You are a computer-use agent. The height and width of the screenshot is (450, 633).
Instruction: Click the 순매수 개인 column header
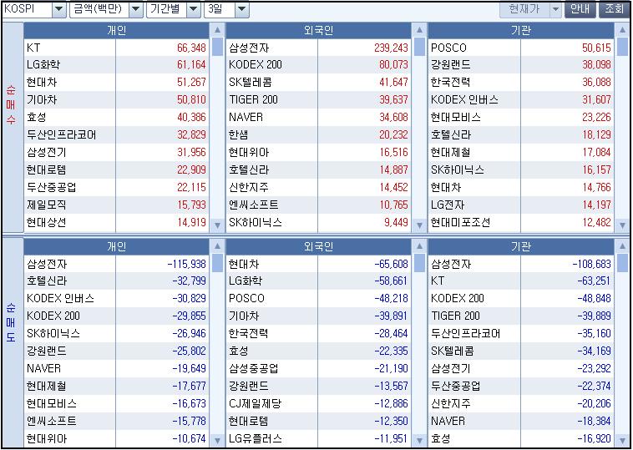click(x=117, y=31)
